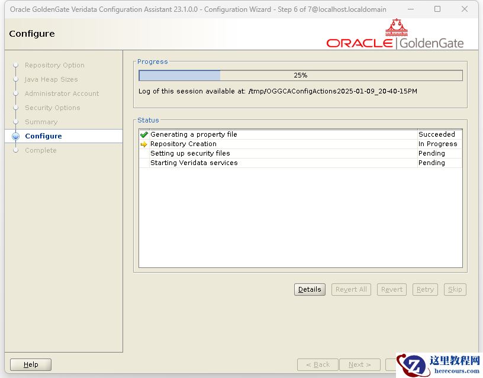This screenshot has width=483, height=378.
Task: Select Complete wizard step
Action: point(41,150)
